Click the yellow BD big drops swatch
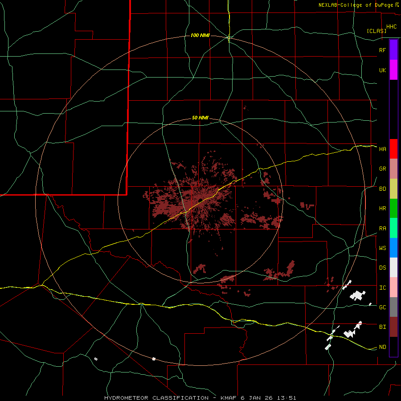 point(393,189)
